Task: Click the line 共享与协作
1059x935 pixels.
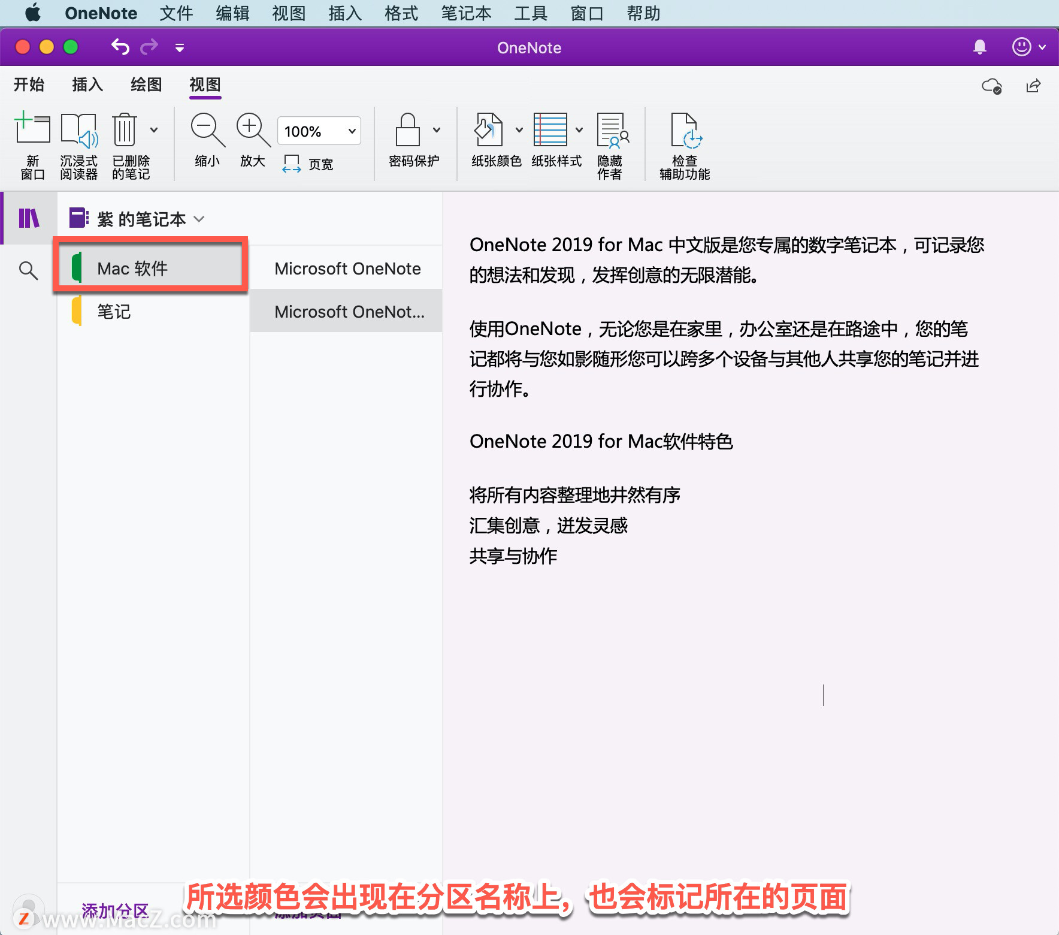Action: tap(513, 556)
